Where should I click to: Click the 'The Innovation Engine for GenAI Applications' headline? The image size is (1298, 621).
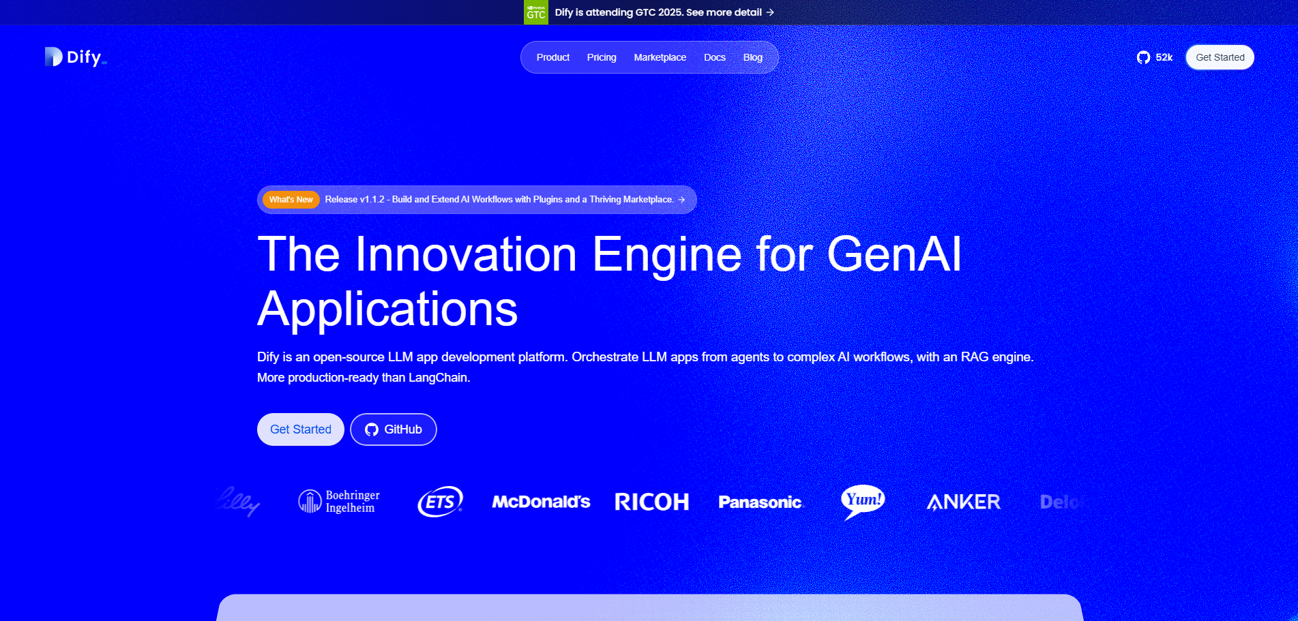point(610,282)
